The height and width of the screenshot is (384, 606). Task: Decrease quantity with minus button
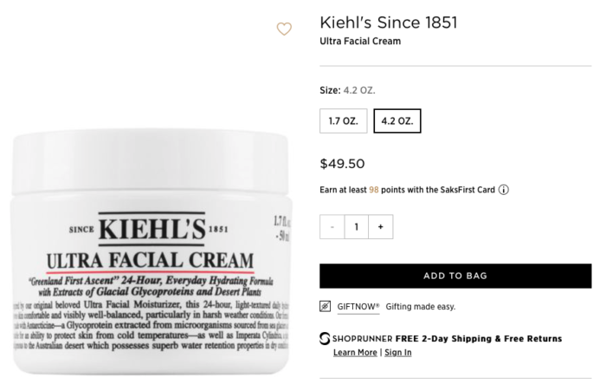tap(332, 227)
